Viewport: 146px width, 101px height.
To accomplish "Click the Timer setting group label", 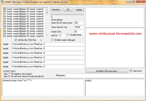I will tap(57, 20).
